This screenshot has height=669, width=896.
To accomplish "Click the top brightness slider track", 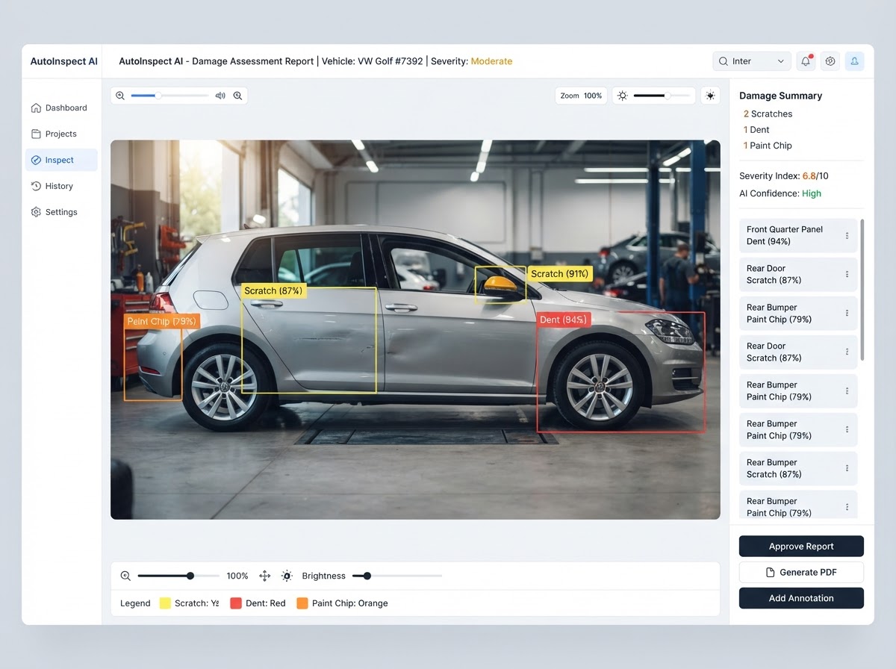I will click(x=662, y=96).
